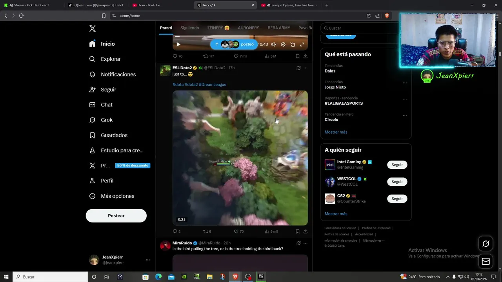Switch to AURONERS list tab

point(249,28)
